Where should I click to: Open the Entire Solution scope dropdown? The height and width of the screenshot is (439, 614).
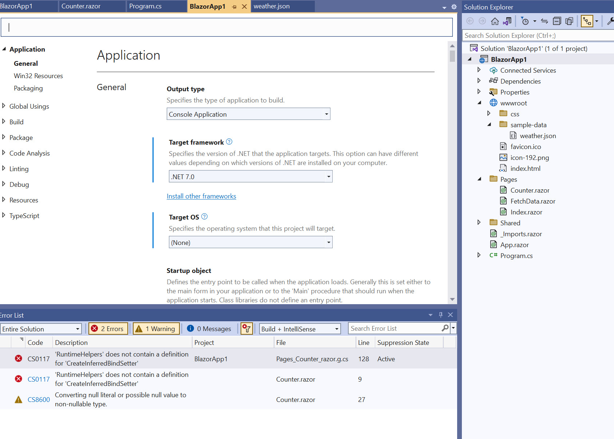(x=41, y=329)
